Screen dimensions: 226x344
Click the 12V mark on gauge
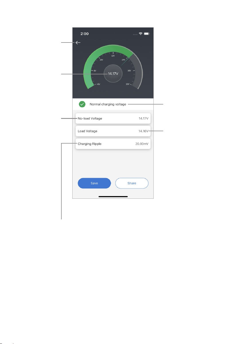tap(113, 56)
